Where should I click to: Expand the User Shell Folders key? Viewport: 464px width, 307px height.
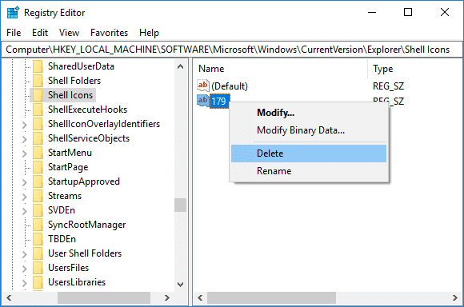(x=25, y=254)
